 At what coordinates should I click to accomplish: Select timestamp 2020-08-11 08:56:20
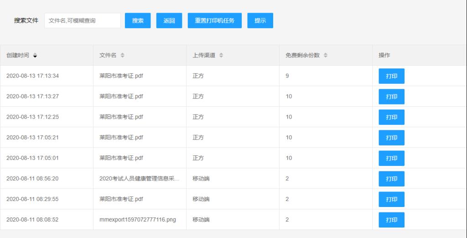(x=32, y=179)
